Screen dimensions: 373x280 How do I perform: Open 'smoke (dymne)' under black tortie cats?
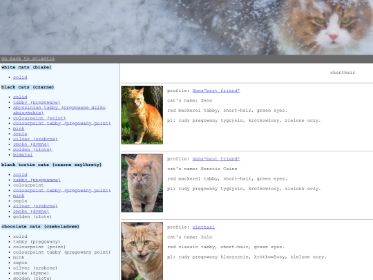click(31, 211)
